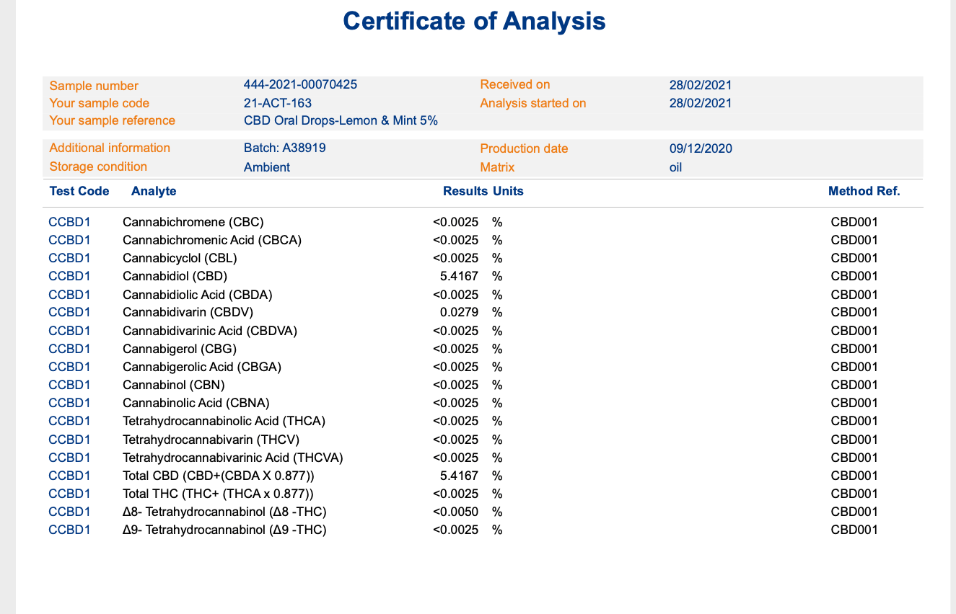Image resolution: width=956 pixels, height=614 pixels.
Task: Select the Cannabichromene (CBC) test code CCBD1
Action: tap(69, 222)
